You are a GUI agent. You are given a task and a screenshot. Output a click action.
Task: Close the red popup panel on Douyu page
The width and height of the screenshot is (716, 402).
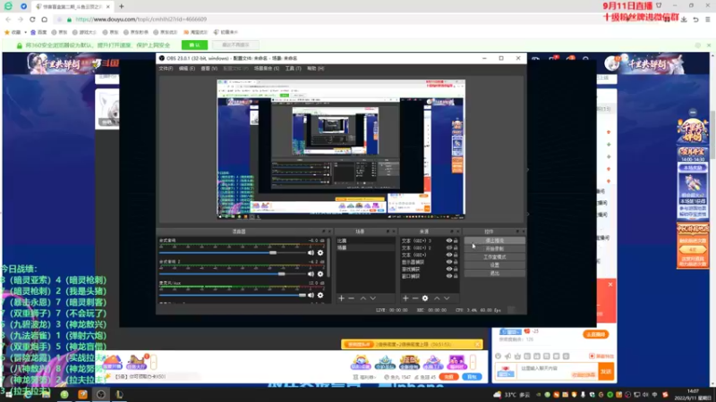click(x=610, y=284)
